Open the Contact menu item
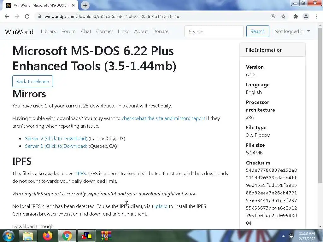 point(105,32)
